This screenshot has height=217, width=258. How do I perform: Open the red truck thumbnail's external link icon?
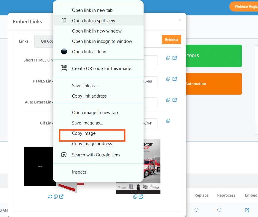(x=141, y=197)
